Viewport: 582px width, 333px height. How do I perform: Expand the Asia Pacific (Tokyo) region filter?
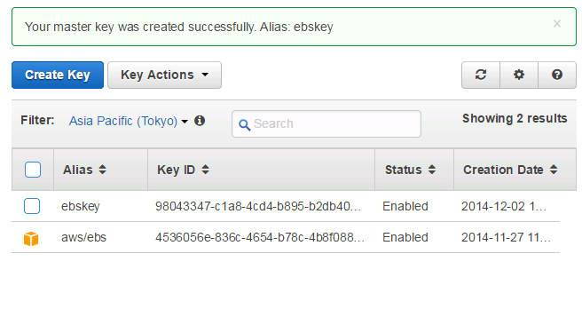click(129, 121)
